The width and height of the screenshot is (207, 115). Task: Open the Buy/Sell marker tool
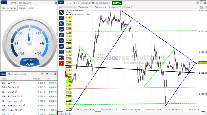[61, 52]
